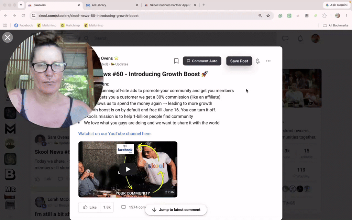Open the 1.8k likes count
Image resolution: width=352 pixels, height=220 pixels.
[107, 207]
